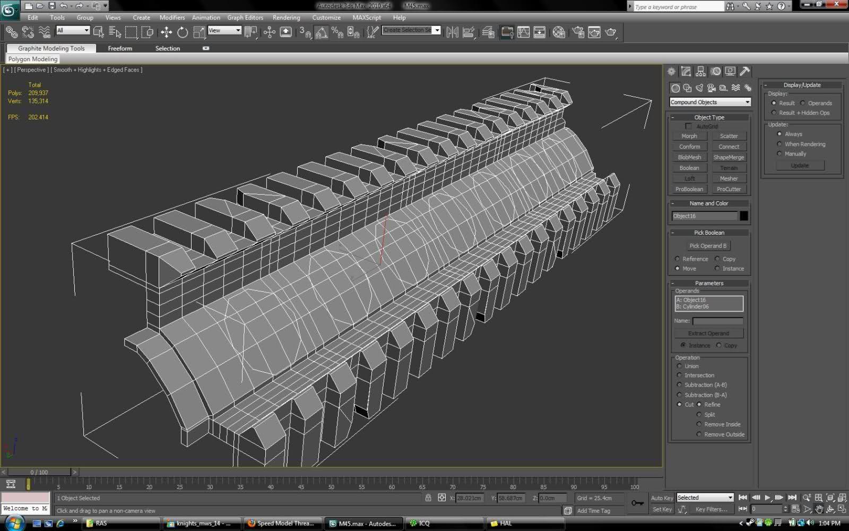The height and width of the screenshot is (531, 849).
Task: Switch to the Freeform ribbon tab
Action: coord(120,48)
